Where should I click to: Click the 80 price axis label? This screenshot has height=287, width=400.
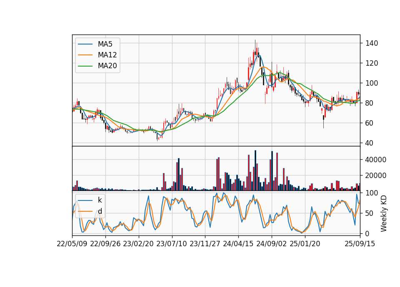[370, 103]
